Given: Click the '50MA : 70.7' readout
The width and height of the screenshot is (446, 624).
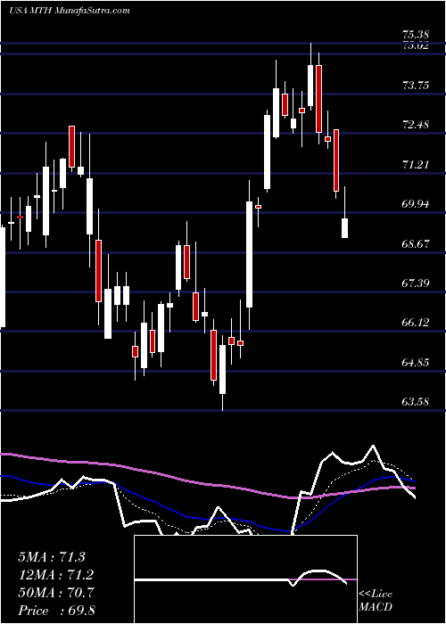Looking at the screenshot, I should (55, 593).
